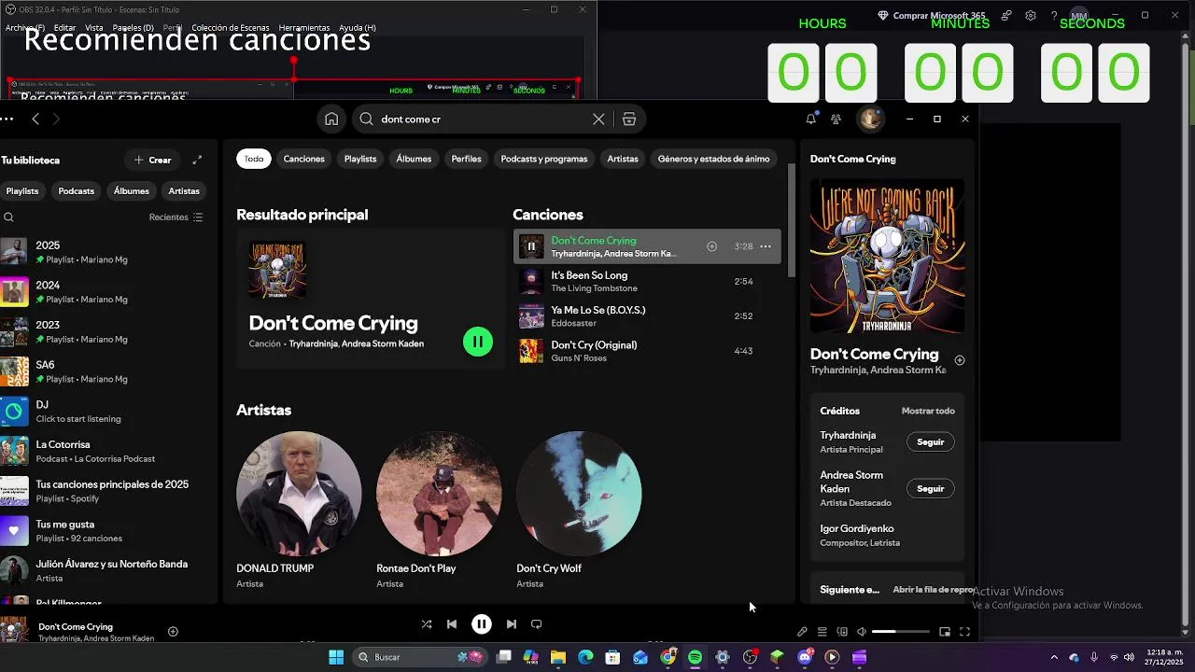Add song to library from right panel title
Screen dimensions: 1195x672
[x=960, y=360]
